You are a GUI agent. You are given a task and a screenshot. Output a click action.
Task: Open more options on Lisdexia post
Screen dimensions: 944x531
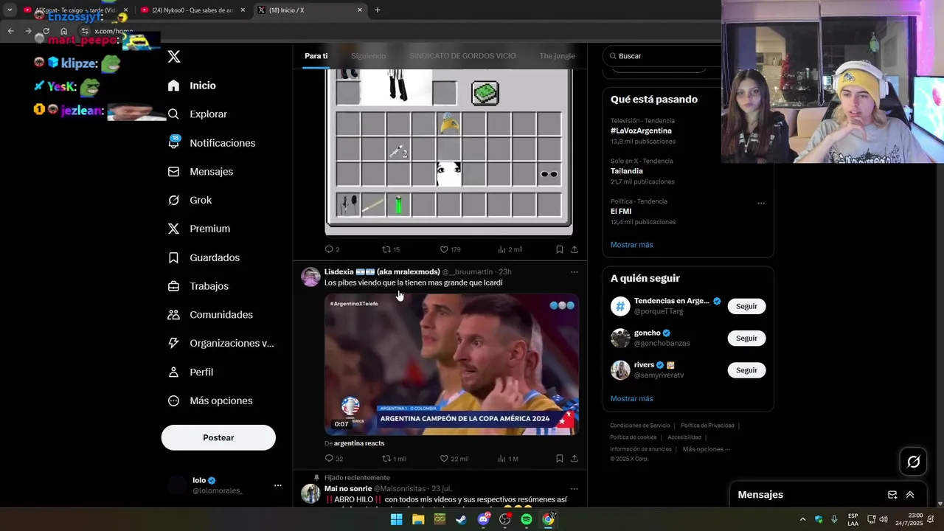[575, 272]
